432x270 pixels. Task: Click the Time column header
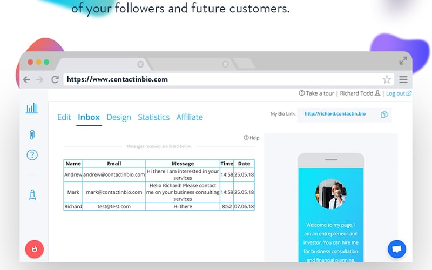[x=227, y=164]
